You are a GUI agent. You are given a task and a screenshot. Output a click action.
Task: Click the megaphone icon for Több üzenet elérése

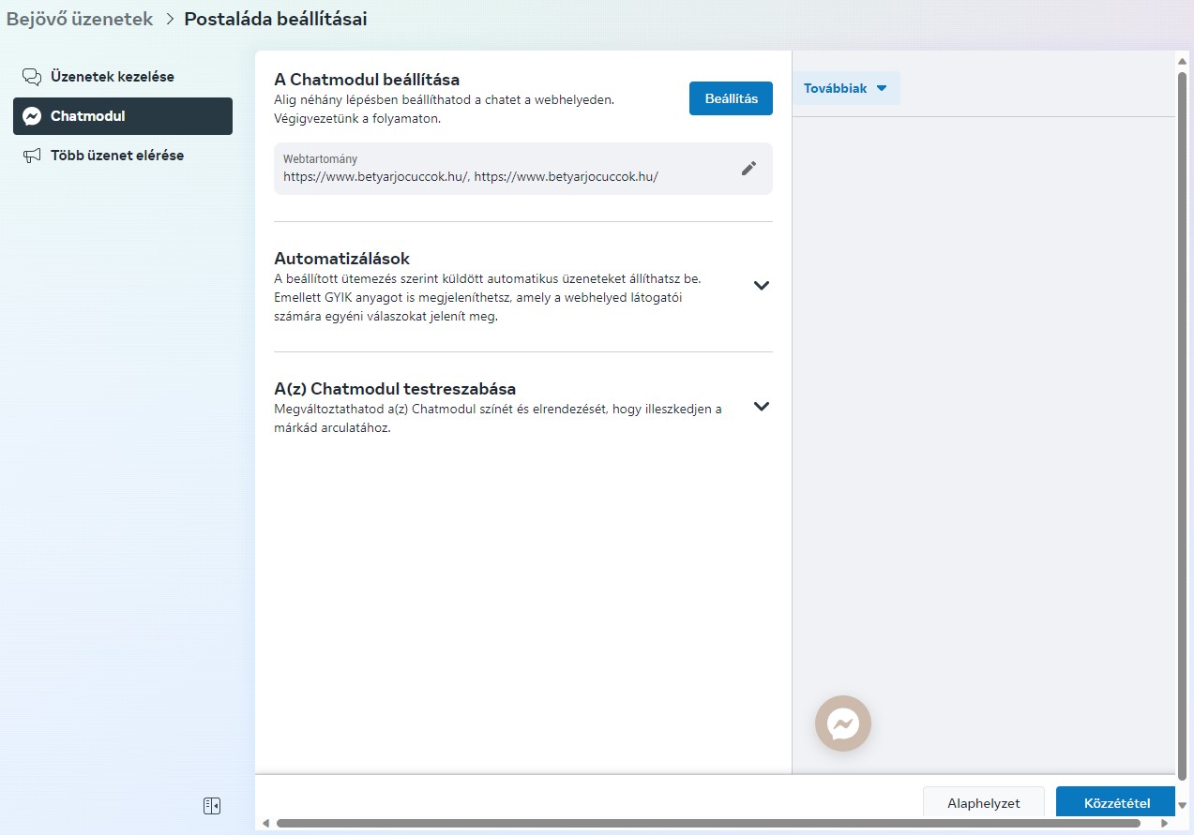point(32,156)
